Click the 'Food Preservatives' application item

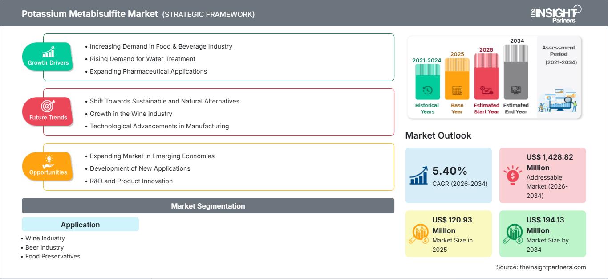click(53, 256)
